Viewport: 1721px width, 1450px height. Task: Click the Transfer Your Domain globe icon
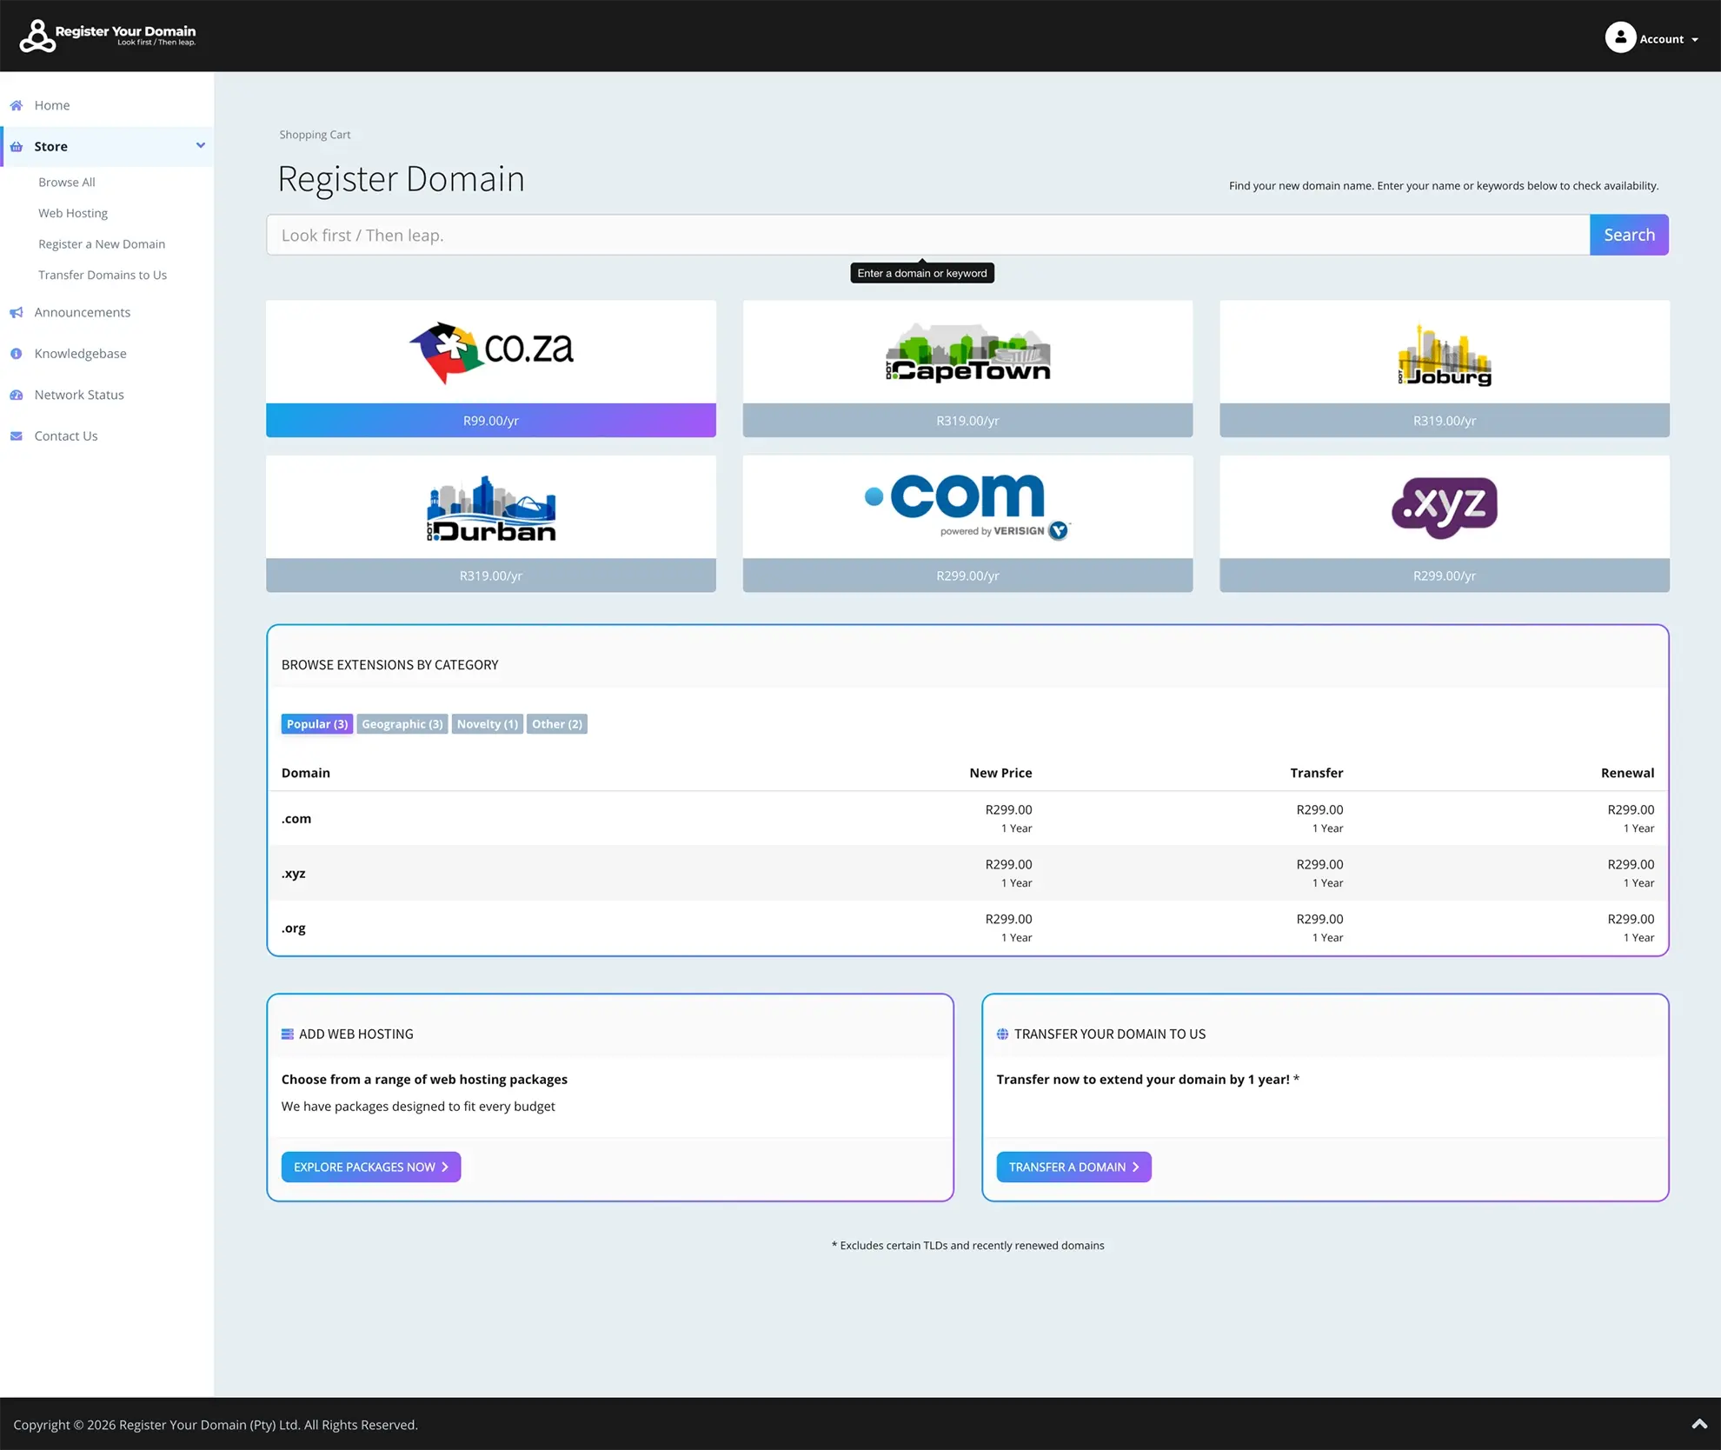[1002, 1034]
